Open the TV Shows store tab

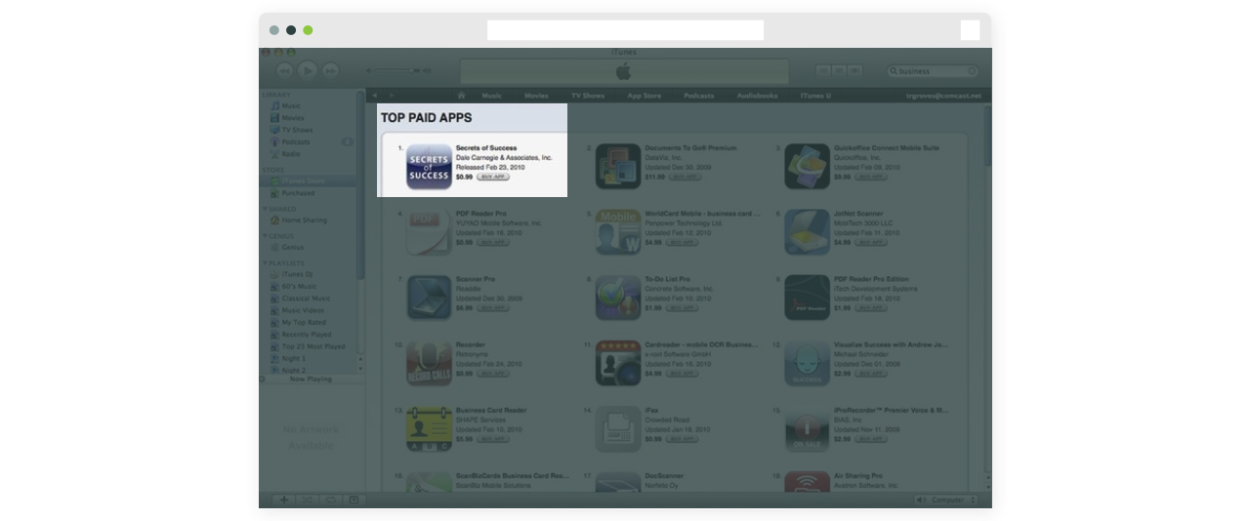point(588,96)
